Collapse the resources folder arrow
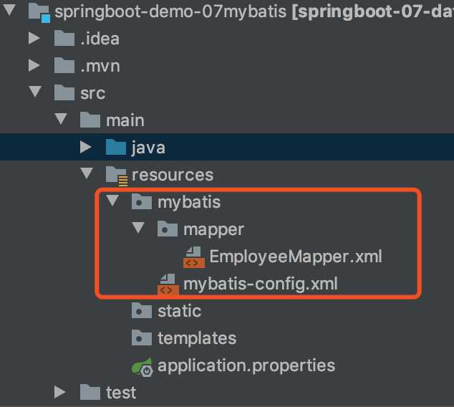This screenshot has height=407, width=454. [x=87, y=173]
